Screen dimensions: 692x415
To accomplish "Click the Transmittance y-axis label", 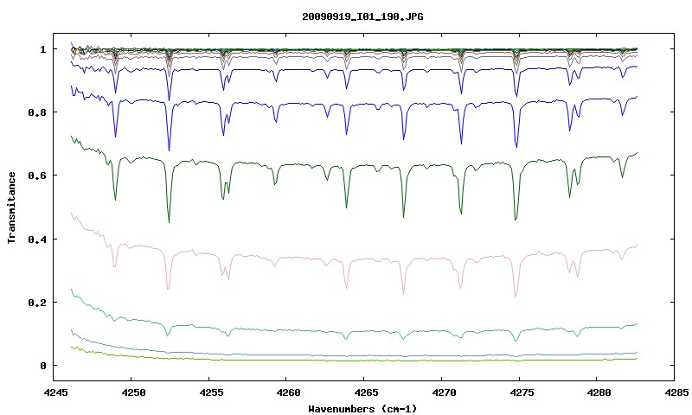I will (11, 207).
